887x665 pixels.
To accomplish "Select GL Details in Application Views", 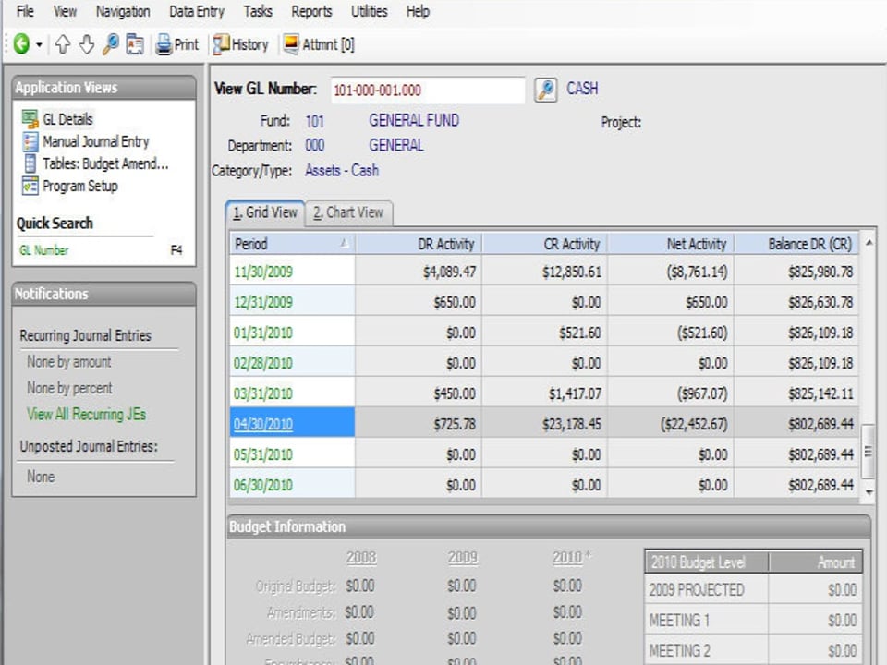I will (67, 119).
